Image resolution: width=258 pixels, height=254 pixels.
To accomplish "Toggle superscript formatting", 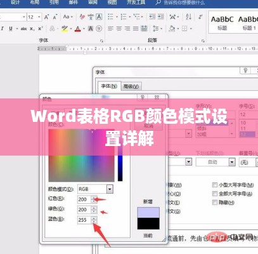I will click(41, 29).
